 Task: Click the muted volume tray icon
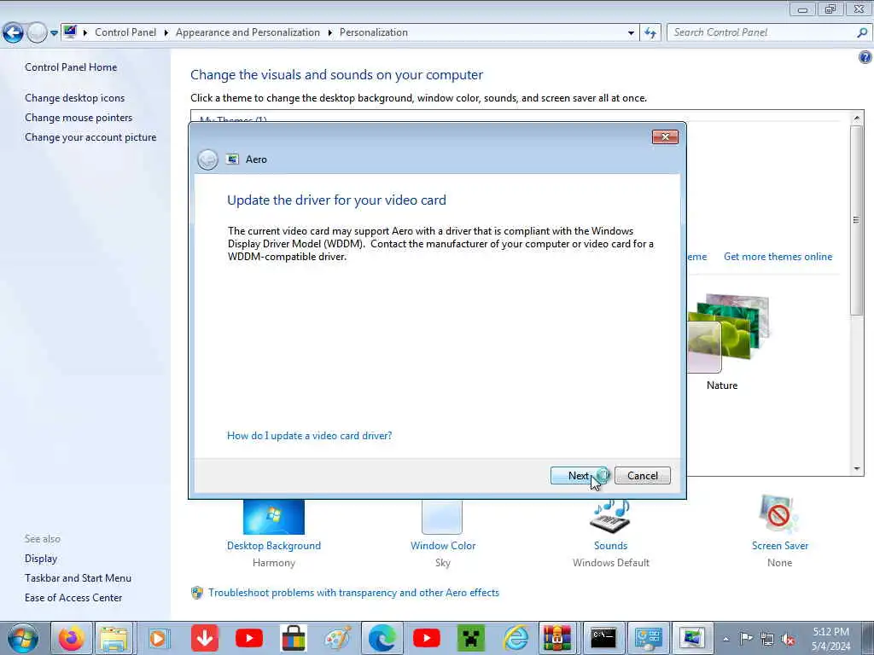(788, 640)
